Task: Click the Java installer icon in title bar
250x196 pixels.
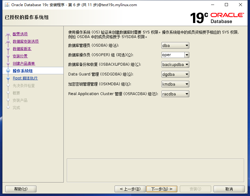Action: point(7,5)
